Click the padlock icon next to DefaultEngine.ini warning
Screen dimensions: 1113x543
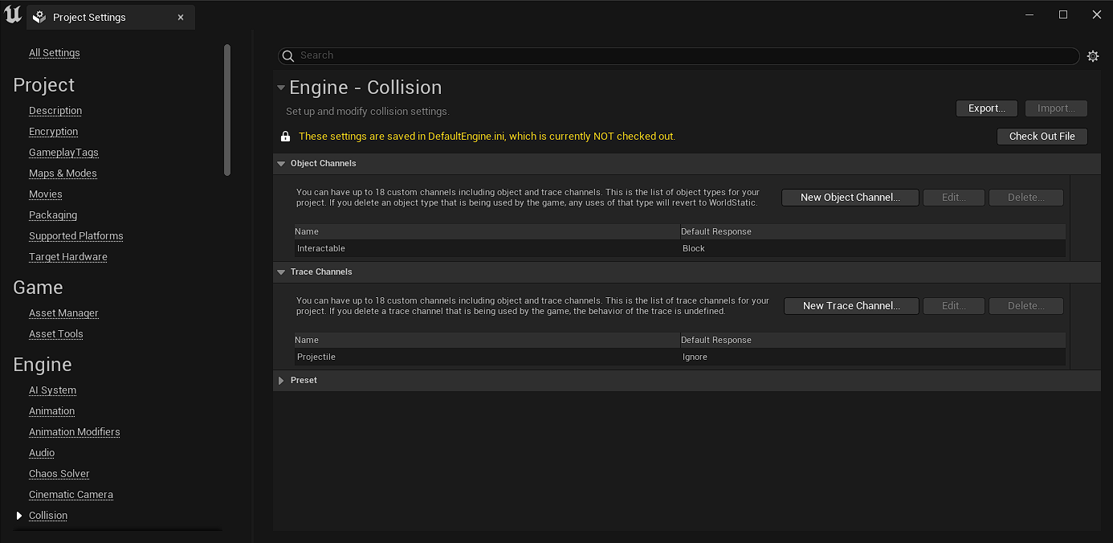(285, 137)
